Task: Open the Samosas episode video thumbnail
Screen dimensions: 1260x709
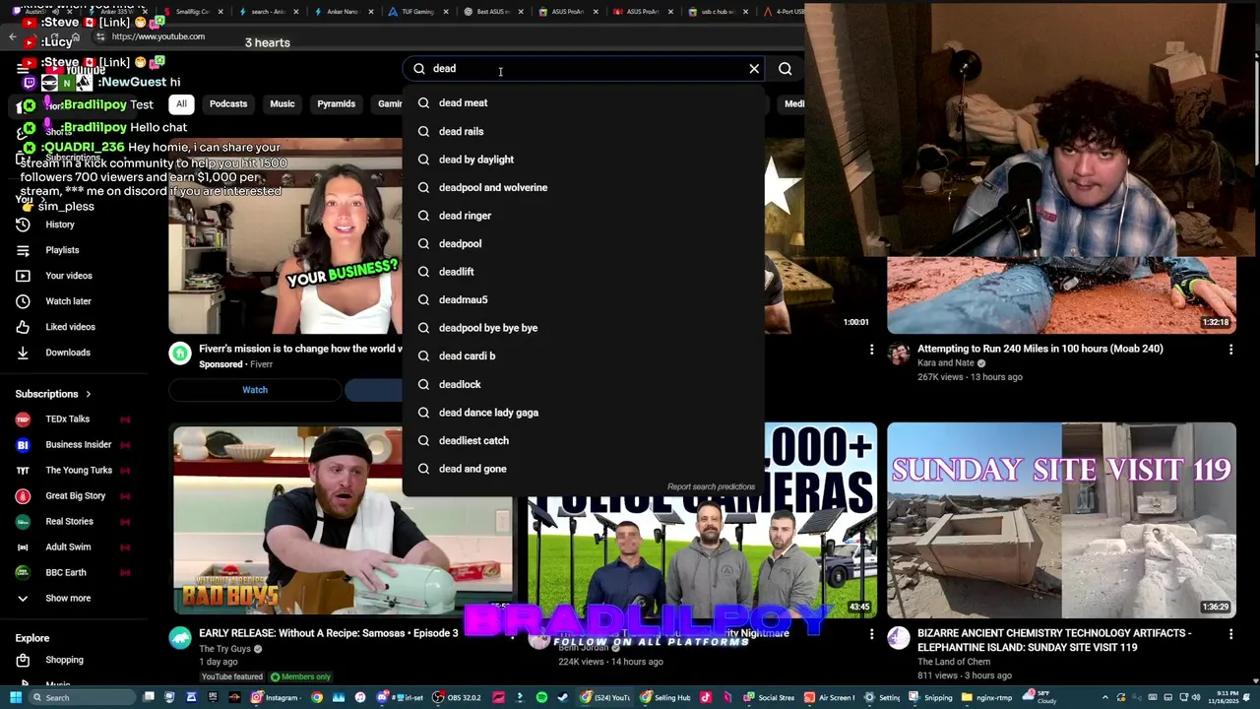Action: [x=342, y=520]
